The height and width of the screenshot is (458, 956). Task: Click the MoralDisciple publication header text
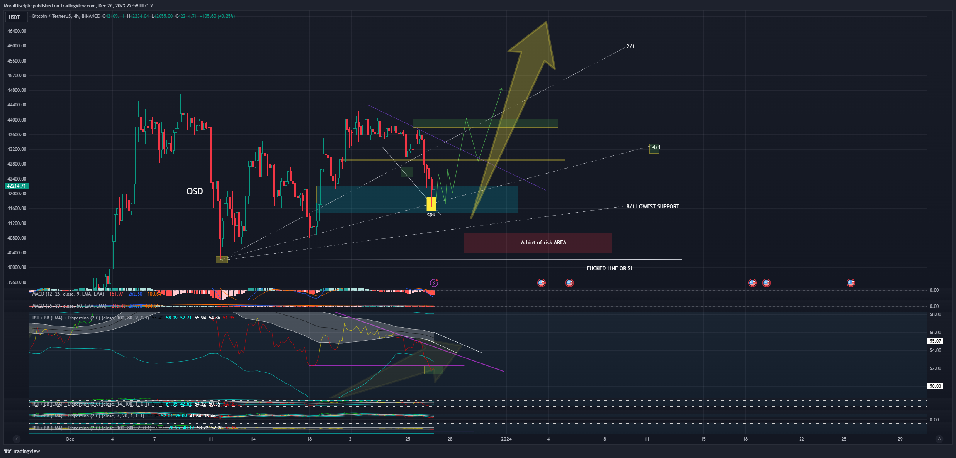coord(78,6)
